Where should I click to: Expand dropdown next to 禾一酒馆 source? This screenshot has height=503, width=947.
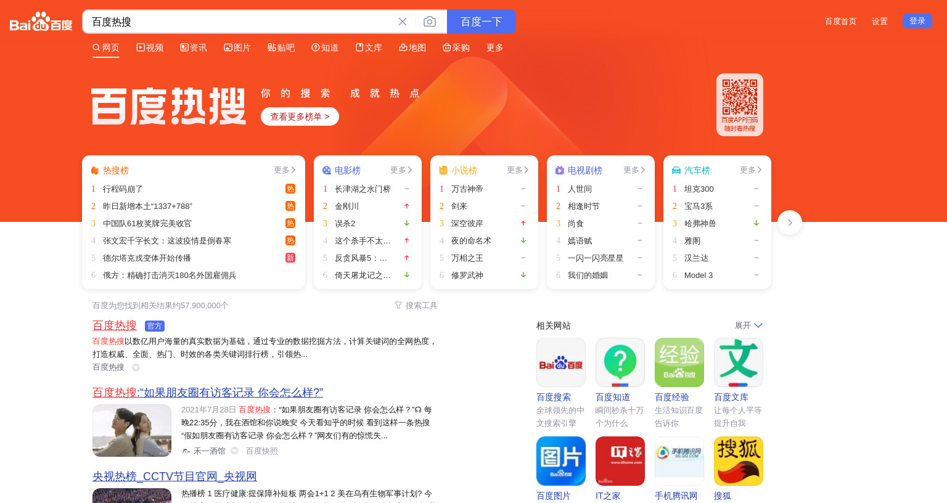pyautogui.click(x=234, y=451)
